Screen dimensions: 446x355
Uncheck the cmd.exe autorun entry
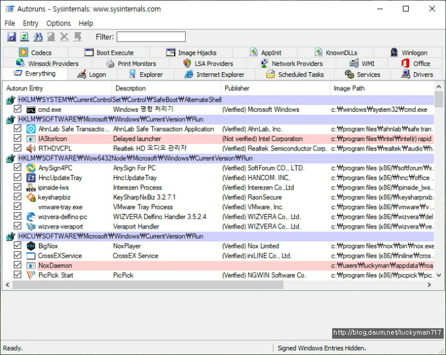pyautogui.click(x=18, y=109)
